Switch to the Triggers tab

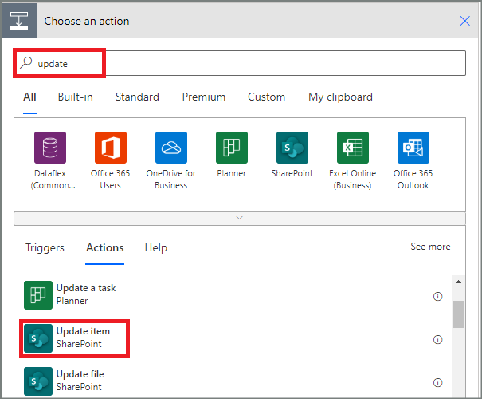click(x=45, y=248)
